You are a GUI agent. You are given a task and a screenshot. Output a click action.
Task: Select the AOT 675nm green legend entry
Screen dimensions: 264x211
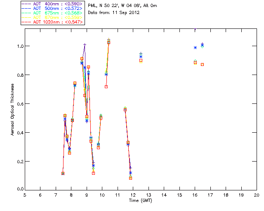[52, 13]
